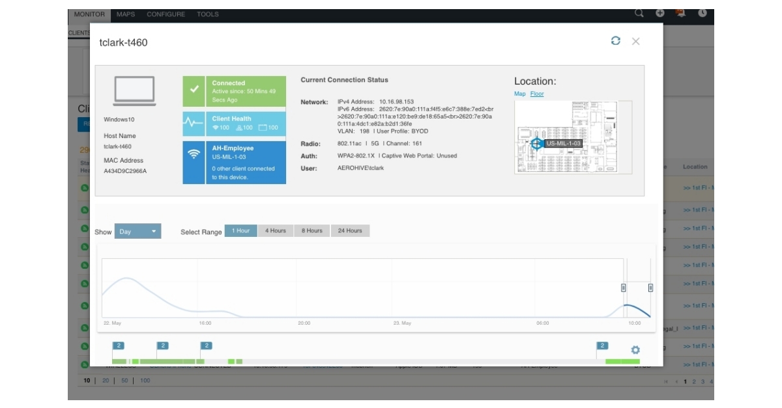This screenshot has width=782, height=408.
Task: Close the tclark-t460 dialog with the X
Action: click(635, 41)
